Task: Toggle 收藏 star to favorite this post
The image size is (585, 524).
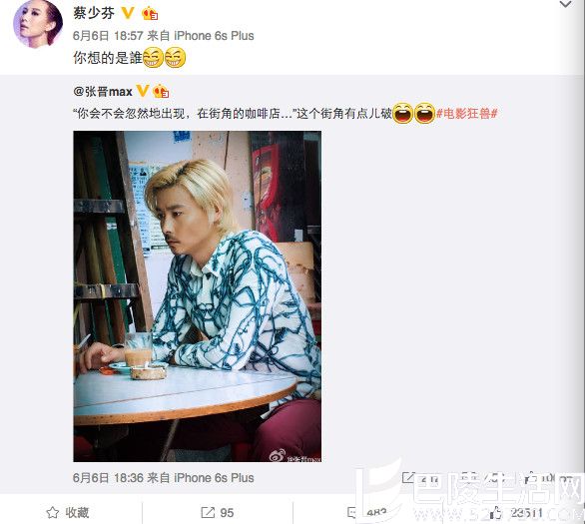Action: (68, 513)
